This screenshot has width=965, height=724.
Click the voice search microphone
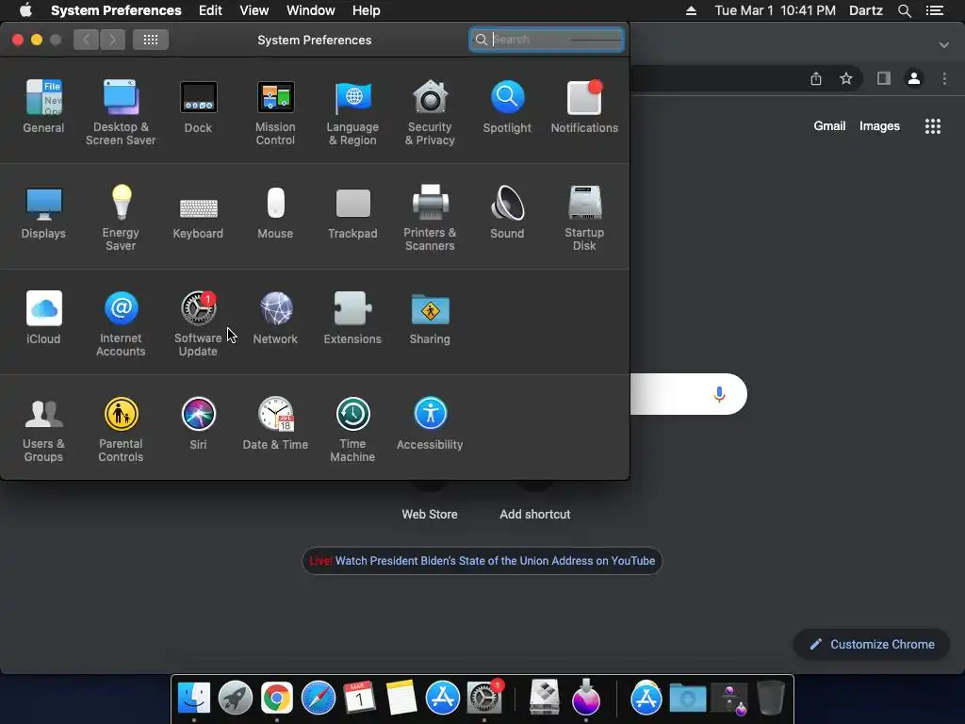coord(719,394)
